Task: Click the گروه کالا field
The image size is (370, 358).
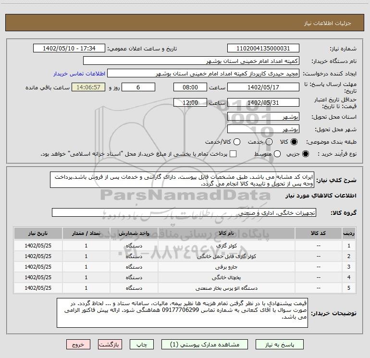Action: click(184, 212)
